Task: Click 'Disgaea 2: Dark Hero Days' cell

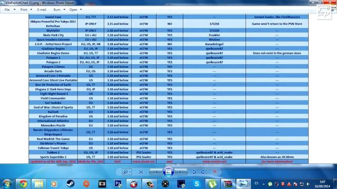Action: [53, 89]
